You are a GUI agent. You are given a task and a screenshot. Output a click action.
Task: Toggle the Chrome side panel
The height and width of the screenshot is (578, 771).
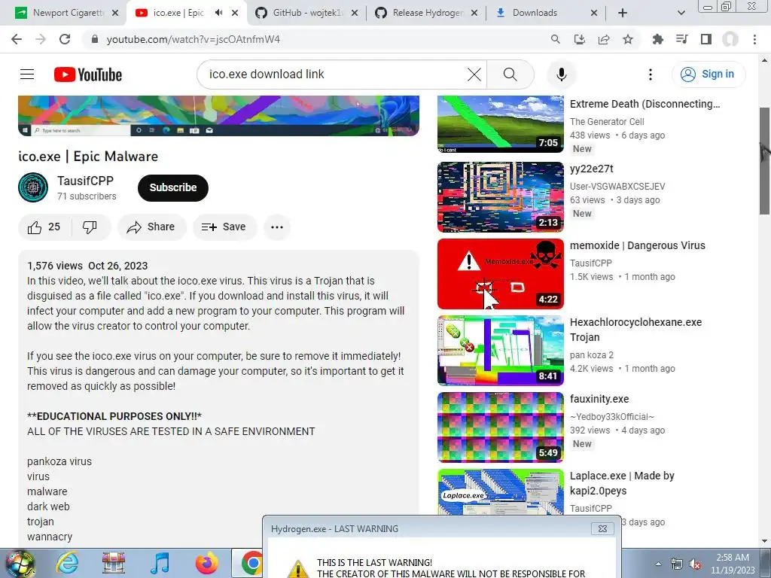pos(706,39)
